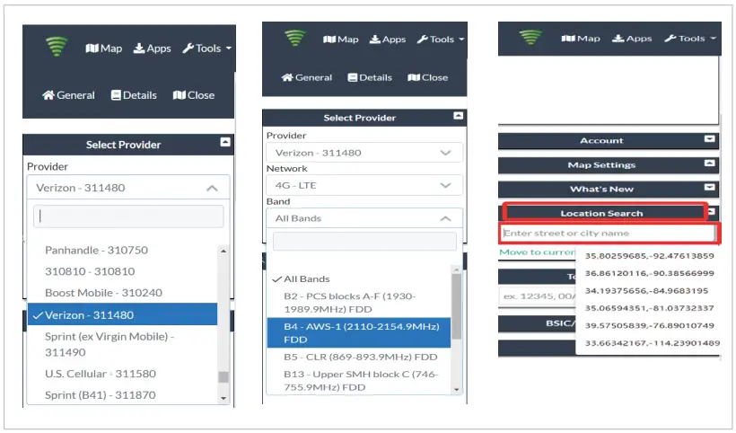This screenshot has width=736, height=433.
Task: Open Tools dropdown in the middle panel navbar
Action: pos(441,40)
